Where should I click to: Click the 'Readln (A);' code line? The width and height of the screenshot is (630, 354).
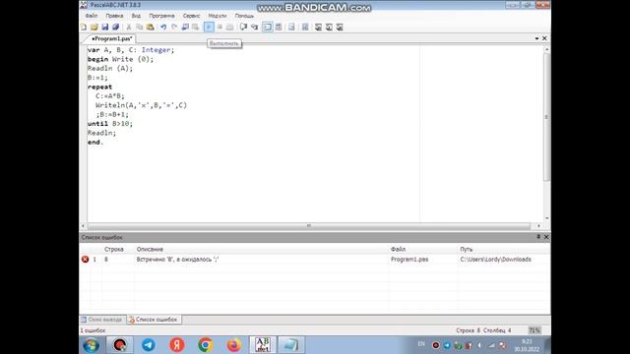[110, 68]
